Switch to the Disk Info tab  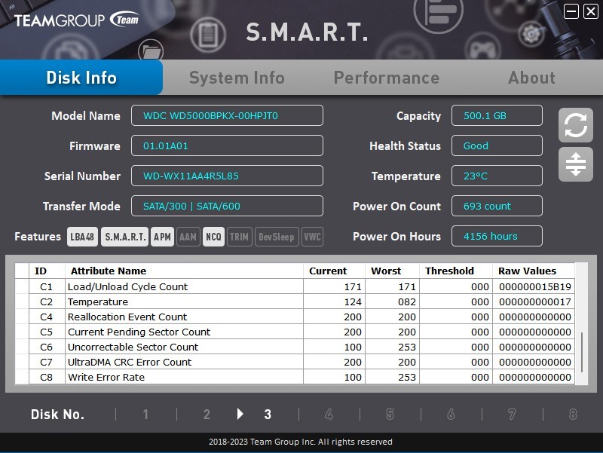click(x=81, y=78)
